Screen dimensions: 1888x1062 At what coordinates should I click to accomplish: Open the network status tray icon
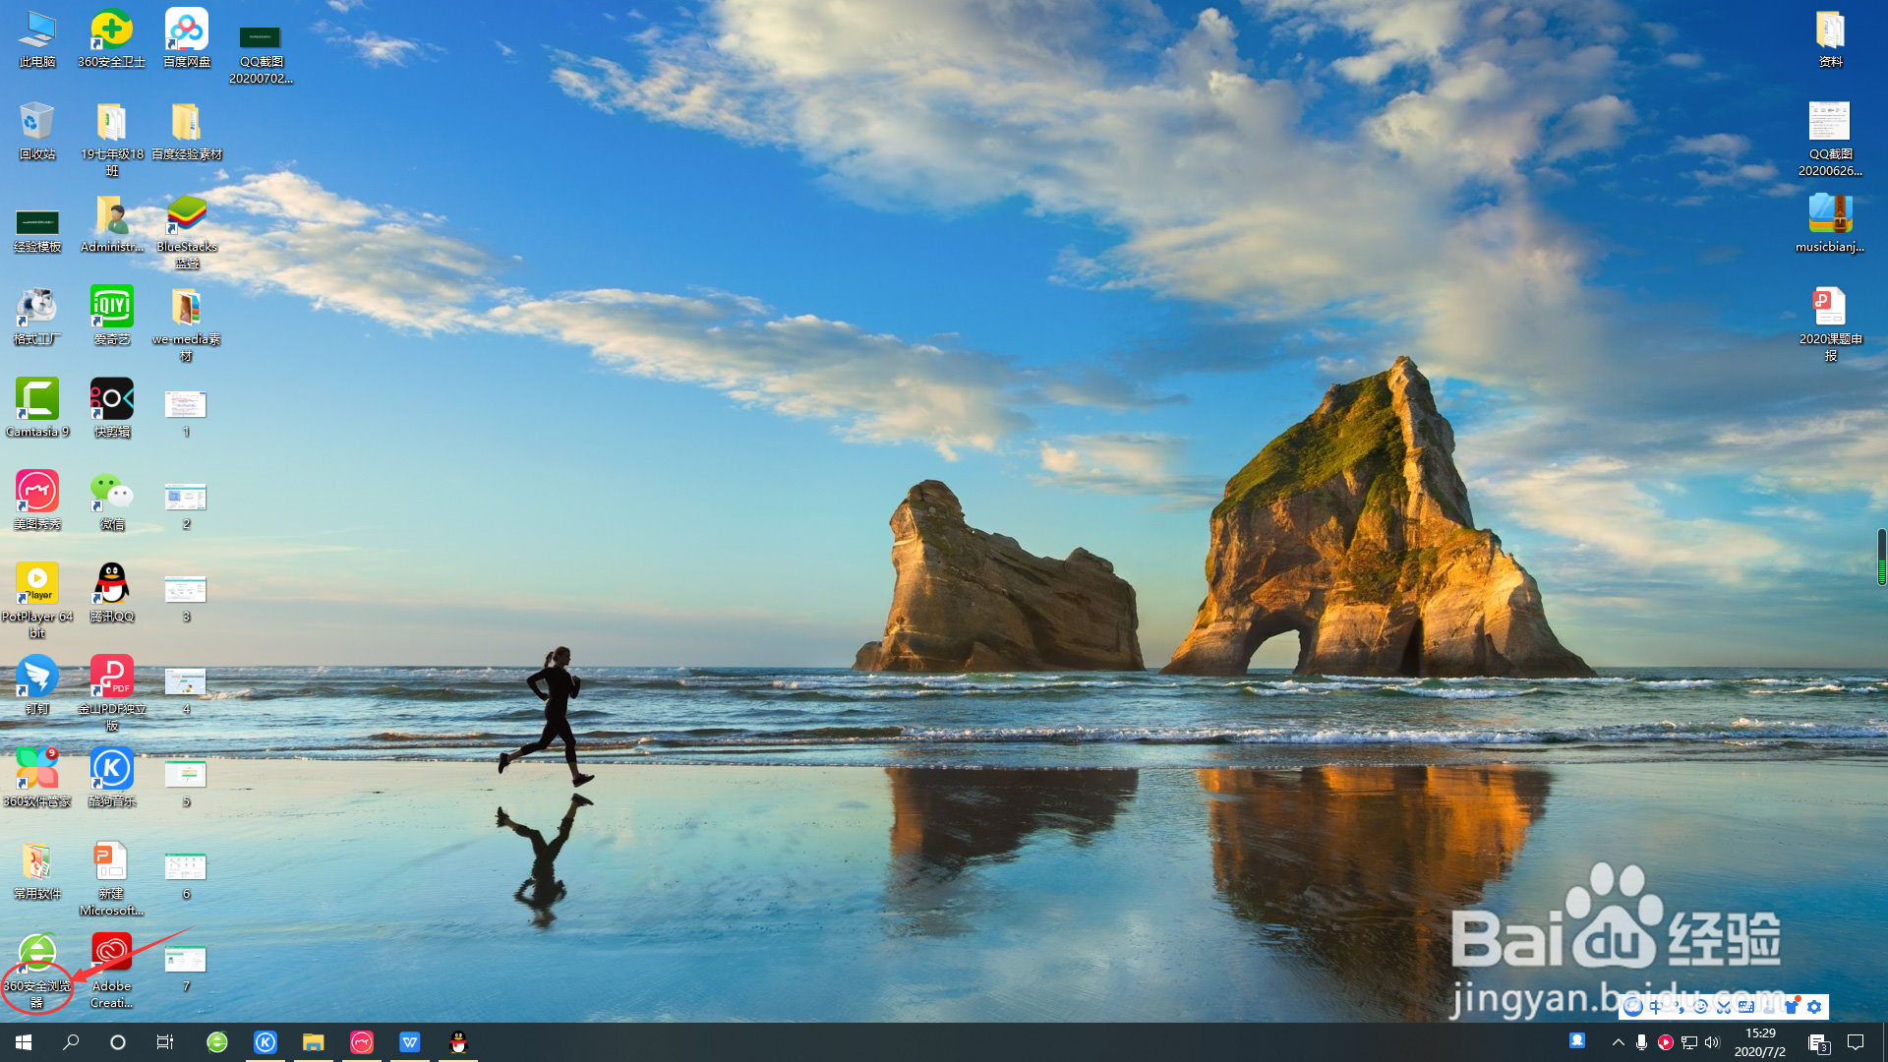pos(1689,1042)
